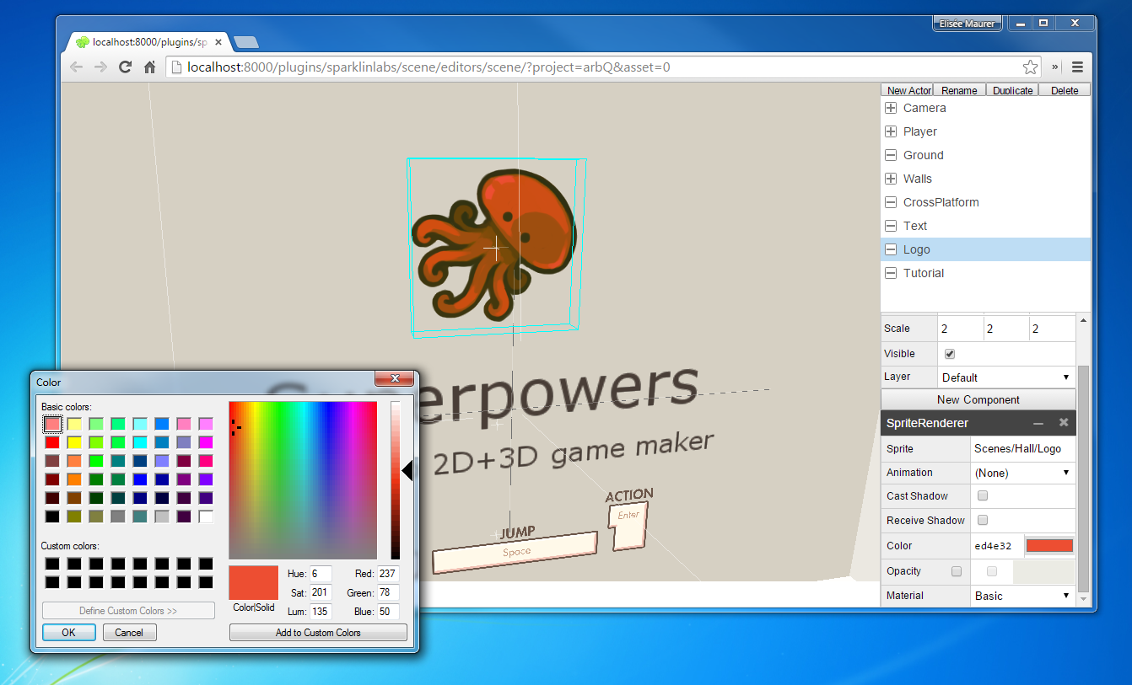The height and width of the screenshot is (685, 1132).
Task: Click the New Component button
Action: click(978, 399)
